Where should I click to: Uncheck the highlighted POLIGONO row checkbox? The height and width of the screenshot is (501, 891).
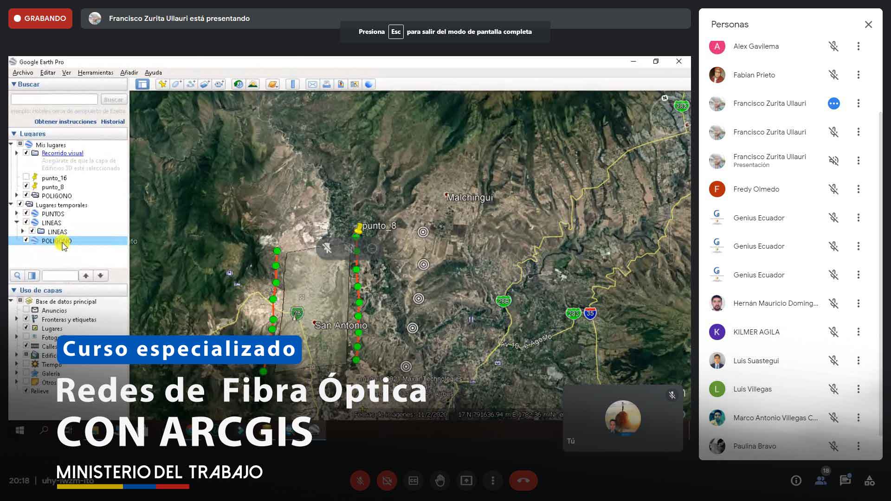[x=26, y=240]
